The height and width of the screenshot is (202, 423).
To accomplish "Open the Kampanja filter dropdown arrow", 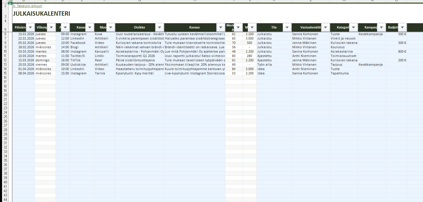I will 381,27.
